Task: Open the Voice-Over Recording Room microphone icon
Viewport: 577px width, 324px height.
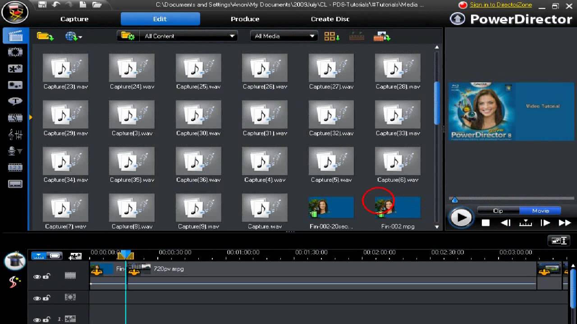Action: pyautogui.click(x=15, y=151)
